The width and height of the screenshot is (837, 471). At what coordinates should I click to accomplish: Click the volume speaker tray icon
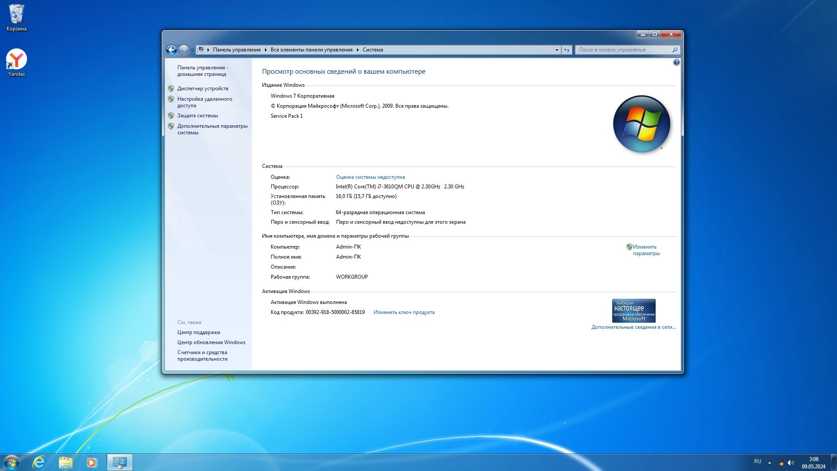coord(791,463)
